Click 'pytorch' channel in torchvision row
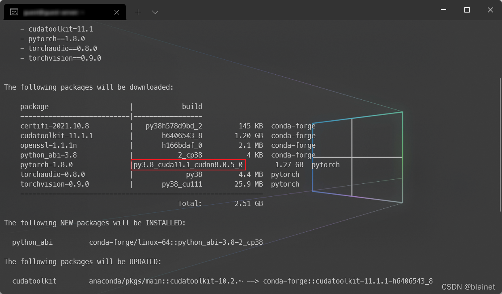The image size is (502, 294). 285,184
